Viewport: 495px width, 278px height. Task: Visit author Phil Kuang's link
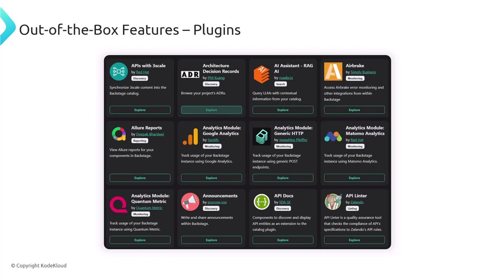click(x=216, y=78)
